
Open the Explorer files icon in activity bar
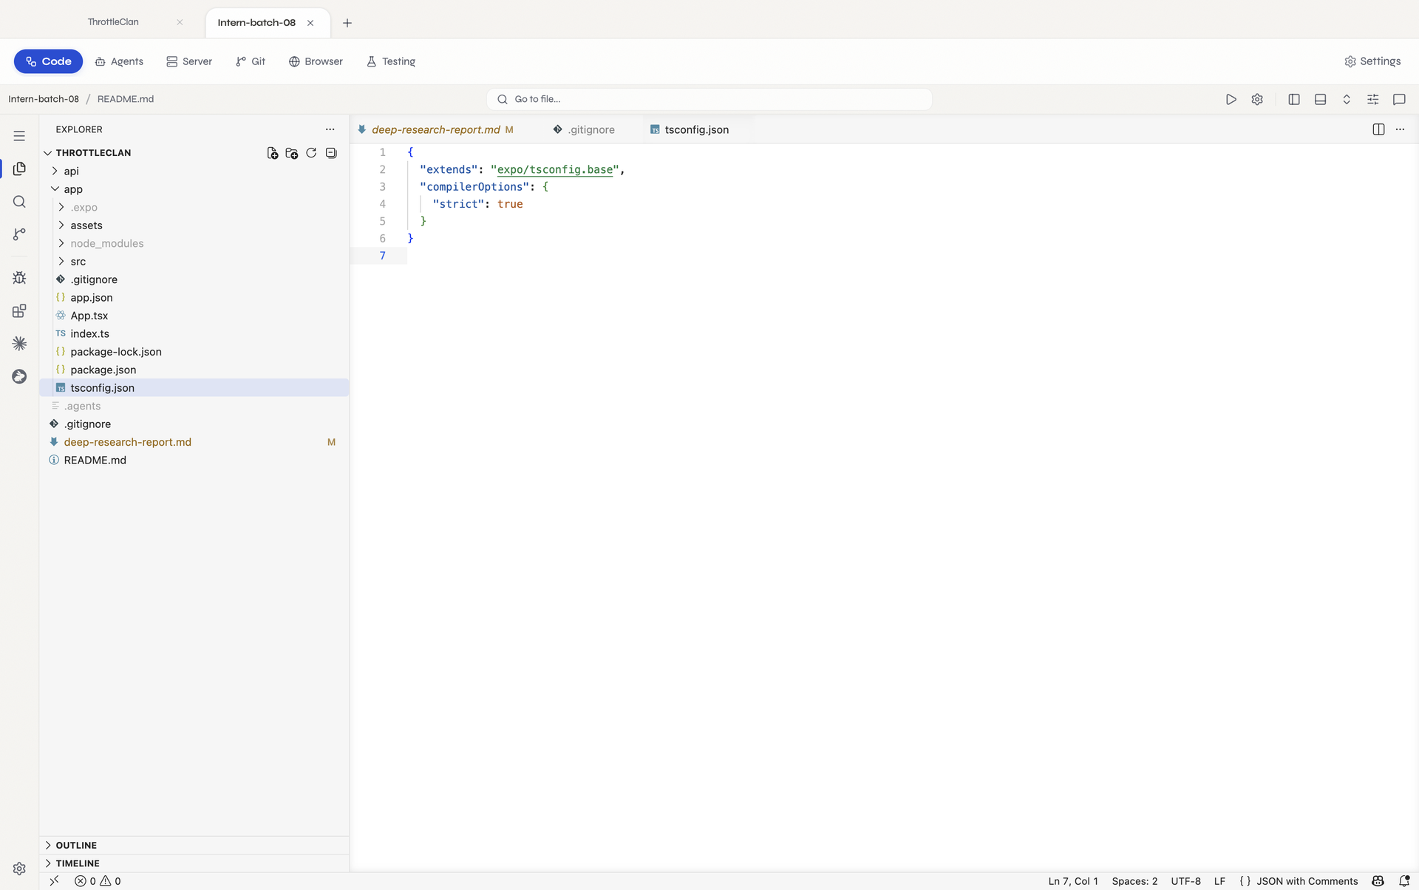tap(19, 169)
